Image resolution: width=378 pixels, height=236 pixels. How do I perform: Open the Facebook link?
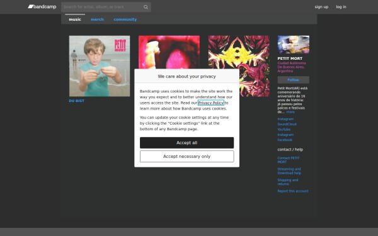click(x=285, y=140)
